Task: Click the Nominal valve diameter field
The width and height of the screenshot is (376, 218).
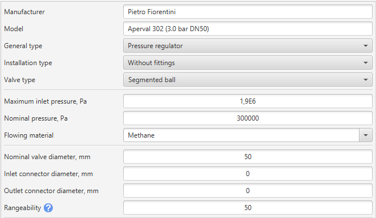Action: tap(248, 157)
